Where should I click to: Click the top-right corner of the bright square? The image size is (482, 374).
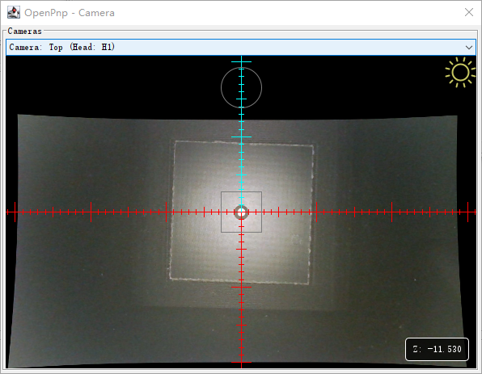(x=313, y=145)
